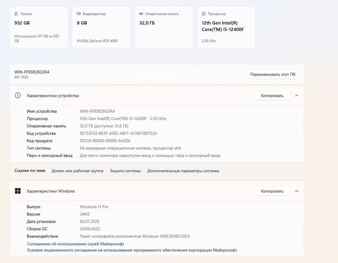This screenshot has height=263, width=338.
Task: Click install date 06.07.2025
Action: coord(89,221)
